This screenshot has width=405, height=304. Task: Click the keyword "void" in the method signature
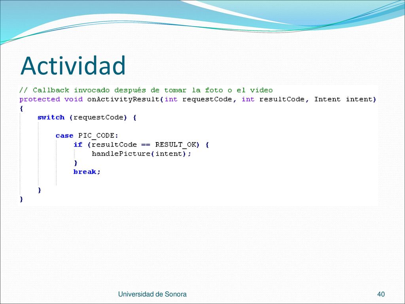[x=74, y=99]
